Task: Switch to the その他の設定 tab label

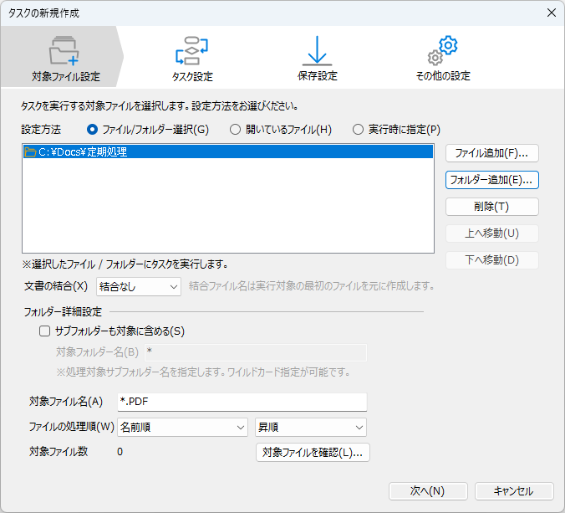Action: (x=443, y=76)
